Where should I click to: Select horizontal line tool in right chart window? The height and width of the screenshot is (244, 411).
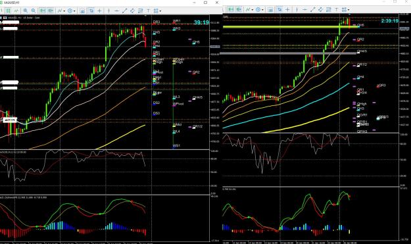pos(304,10)
